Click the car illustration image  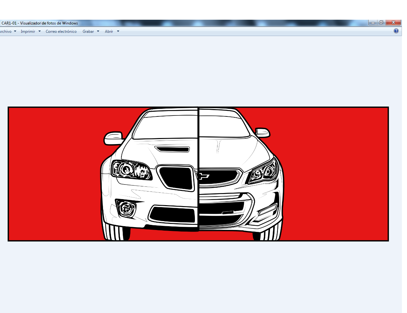[x=198, y=174]
